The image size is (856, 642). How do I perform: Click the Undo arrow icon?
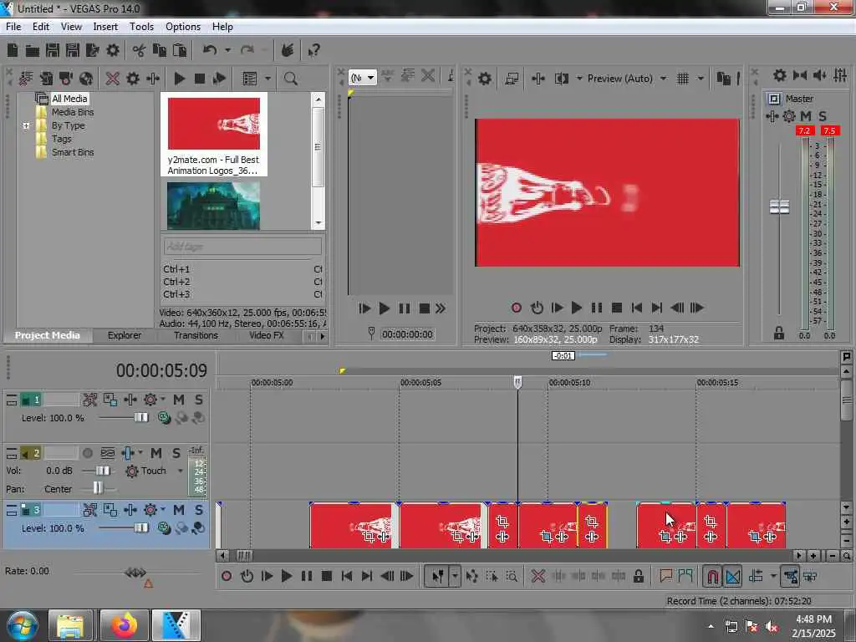coord(210,51)
